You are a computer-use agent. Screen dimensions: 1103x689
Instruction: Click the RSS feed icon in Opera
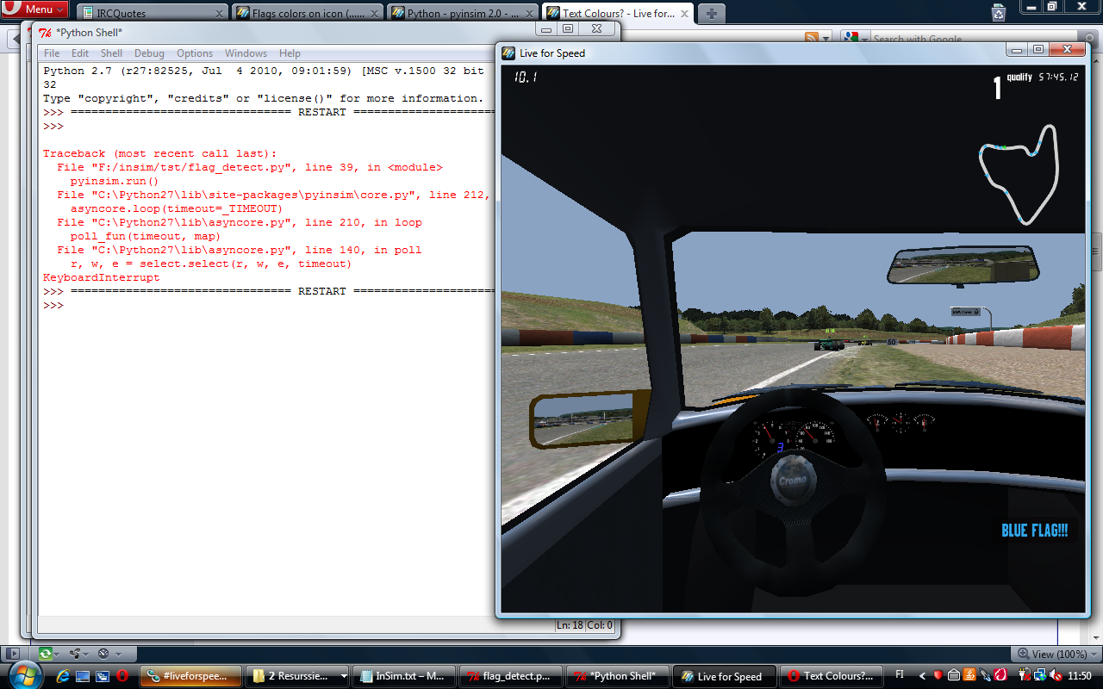coord(811,38)
